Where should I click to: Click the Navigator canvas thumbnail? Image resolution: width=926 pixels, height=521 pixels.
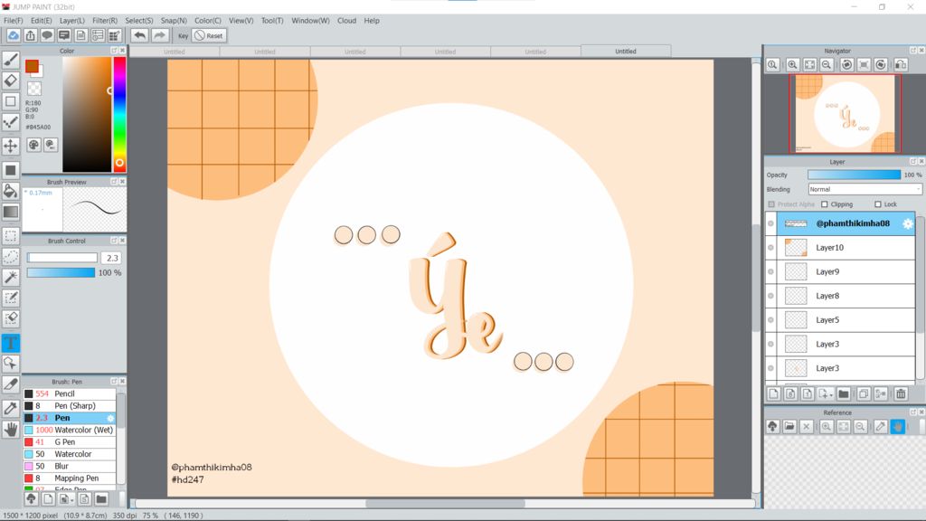point(846,113)
